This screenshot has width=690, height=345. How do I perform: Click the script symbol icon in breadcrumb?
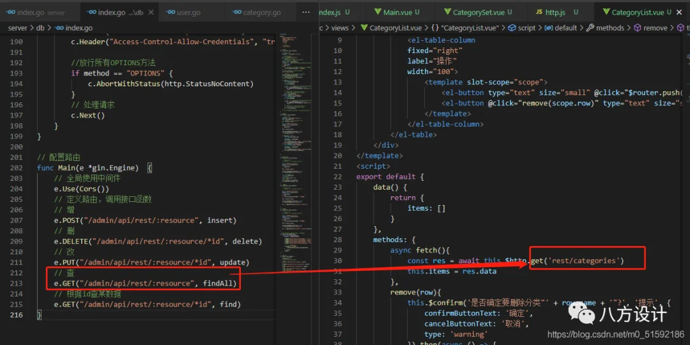[512, 27]
